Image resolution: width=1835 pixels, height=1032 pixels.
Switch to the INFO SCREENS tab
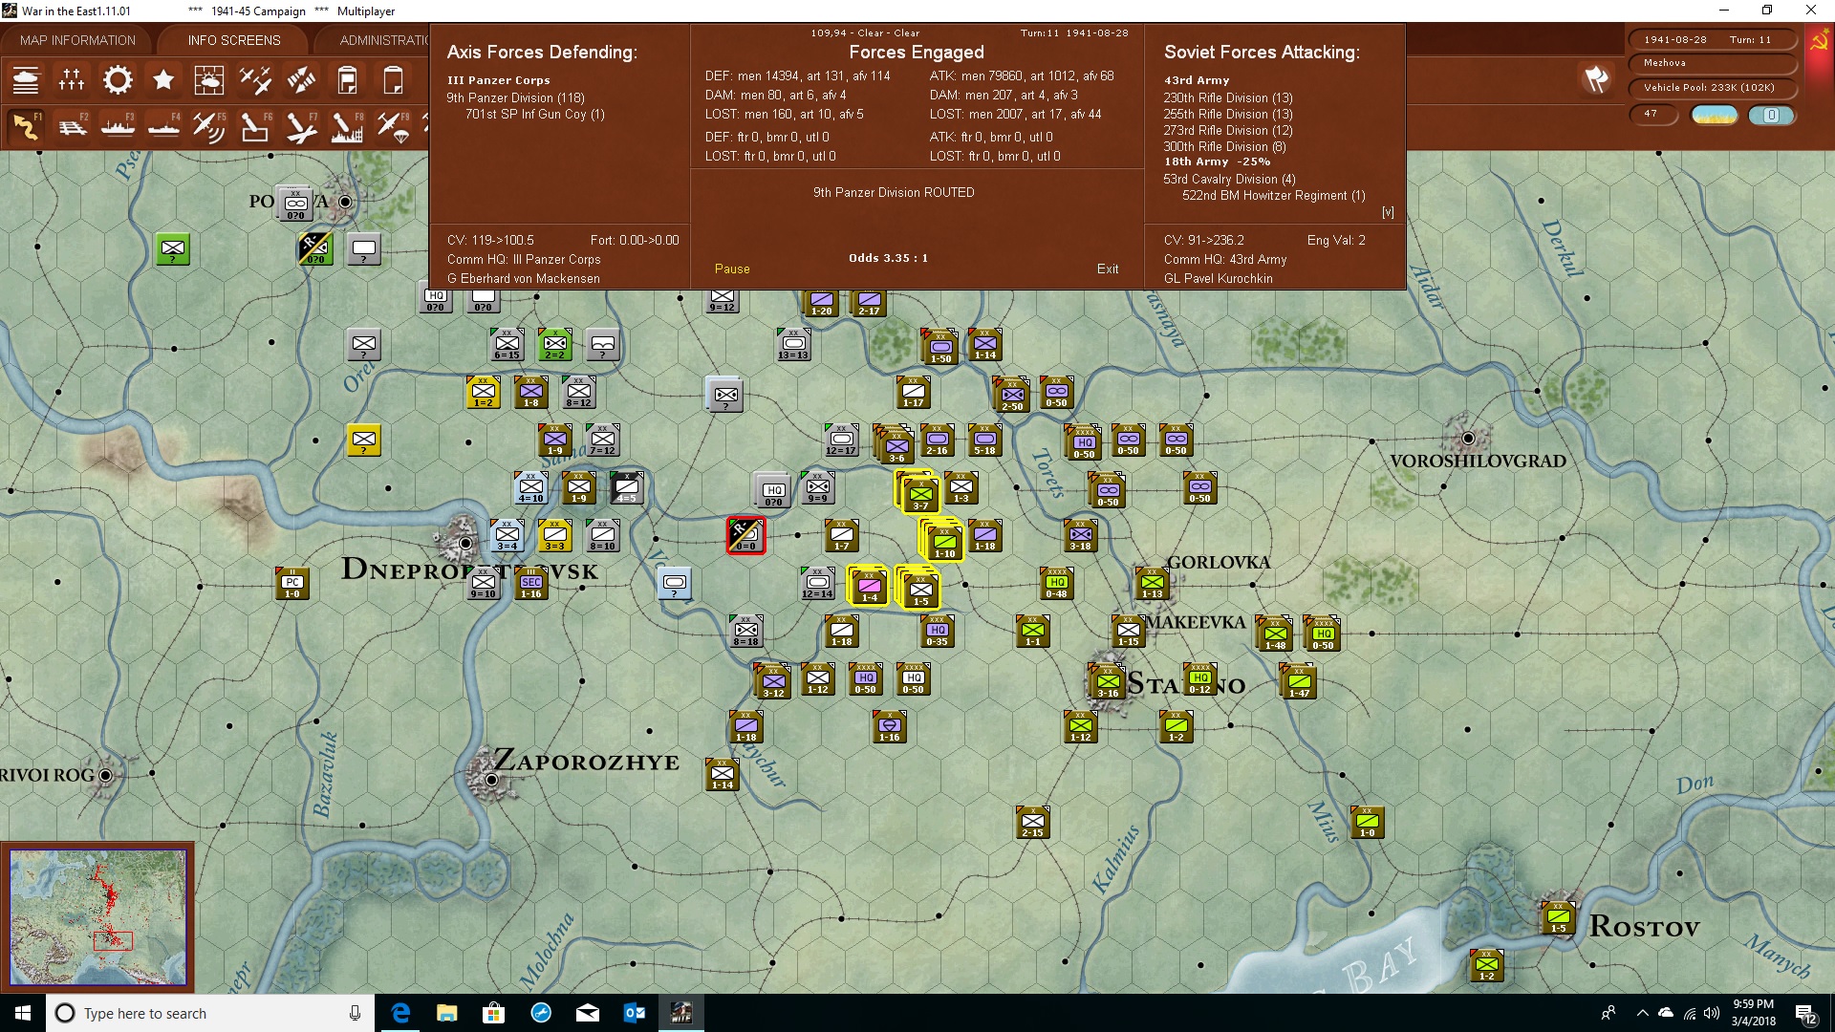tap(234, 40)
